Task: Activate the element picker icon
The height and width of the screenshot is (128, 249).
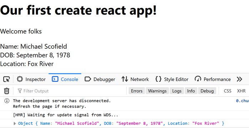Action: click(x=6, y=79)
